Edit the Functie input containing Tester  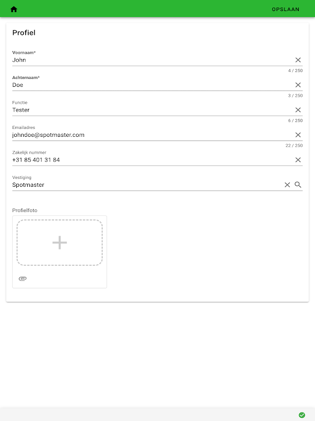pos(147,110)
